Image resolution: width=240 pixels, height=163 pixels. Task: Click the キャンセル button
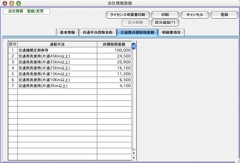[194, 15]
